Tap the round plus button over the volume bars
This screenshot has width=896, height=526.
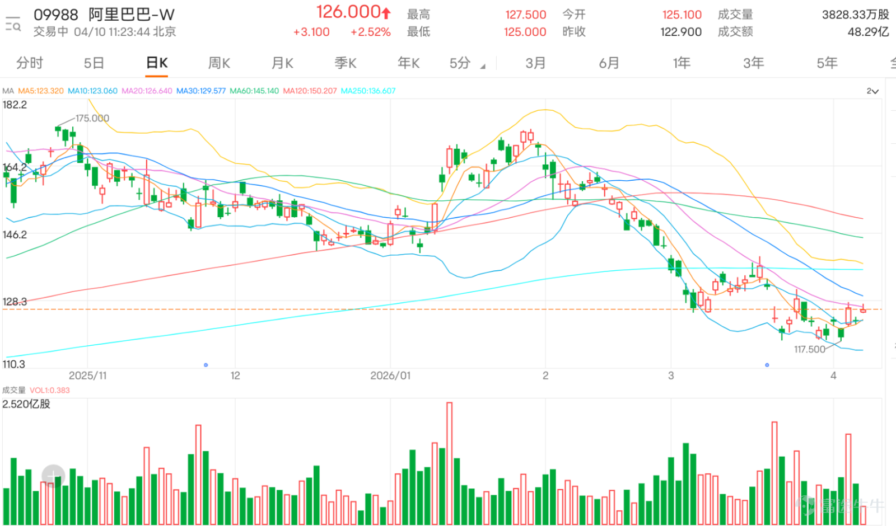(x=53, y=476)
